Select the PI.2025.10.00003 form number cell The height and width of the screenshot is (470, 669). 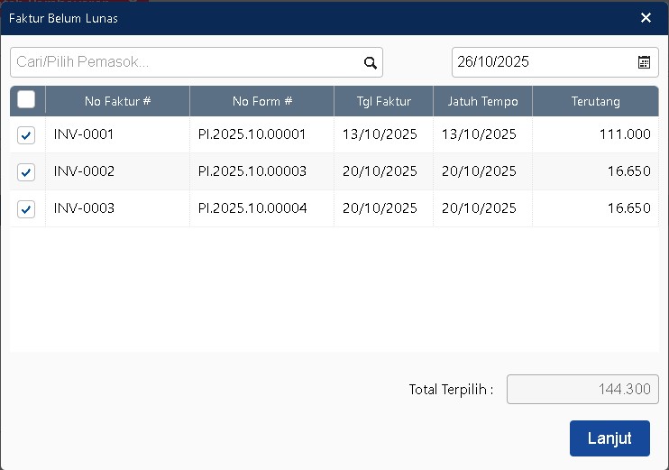click(x=252, y=171)
